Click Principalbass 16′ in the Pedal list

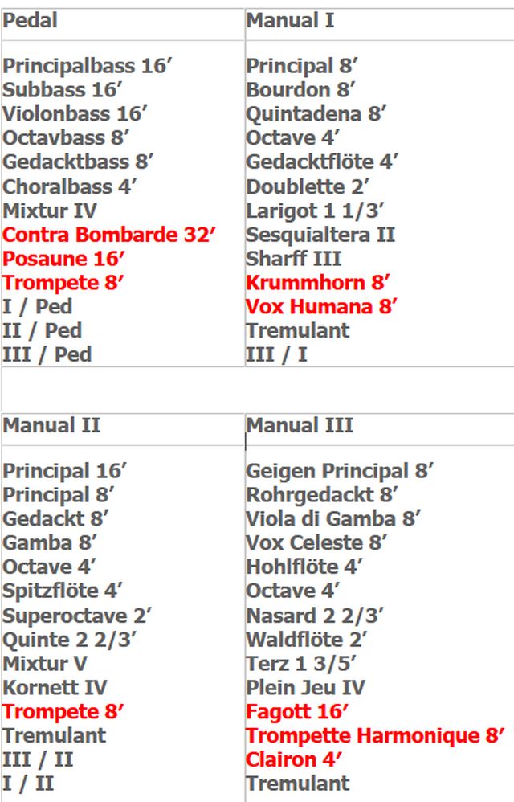click(x=88, y=67)
